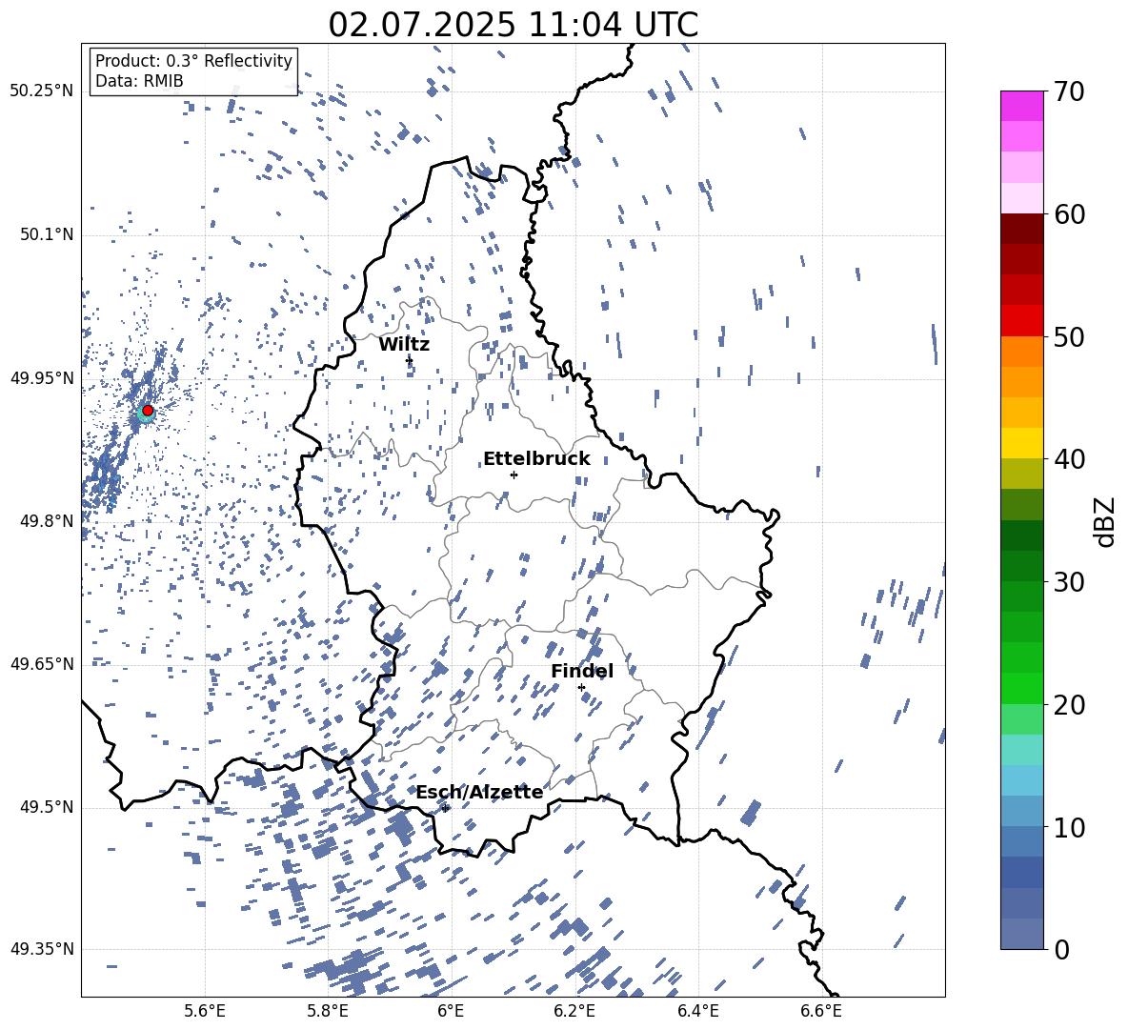The width and height of the screenshot is (1128, 1030).
Task: Click the 6.6°E longitude label
Action: coord(821,1011)
